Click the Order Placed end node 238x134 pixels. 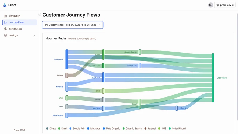click(213, 78)
